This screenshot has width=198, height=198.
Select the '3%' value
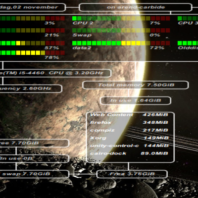pyautogui.click(x=49, y=23)
